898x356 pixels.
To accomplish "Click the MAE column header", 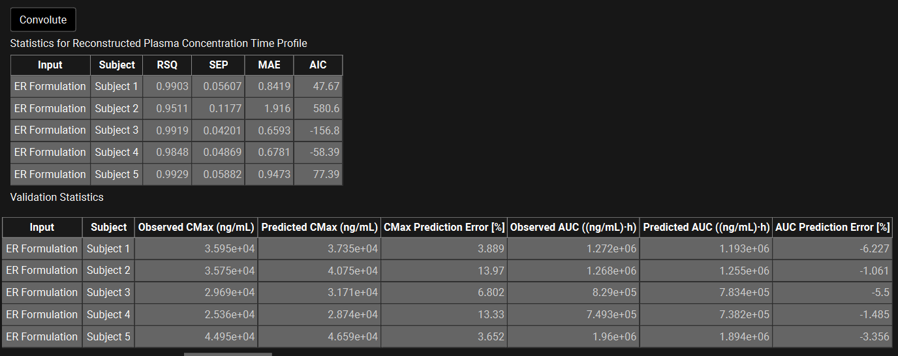I will pyautogui.click(x=269, y=65).
